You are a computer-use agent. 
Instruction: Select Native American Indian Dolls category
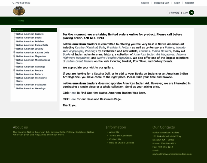click(x=32, y=45)
